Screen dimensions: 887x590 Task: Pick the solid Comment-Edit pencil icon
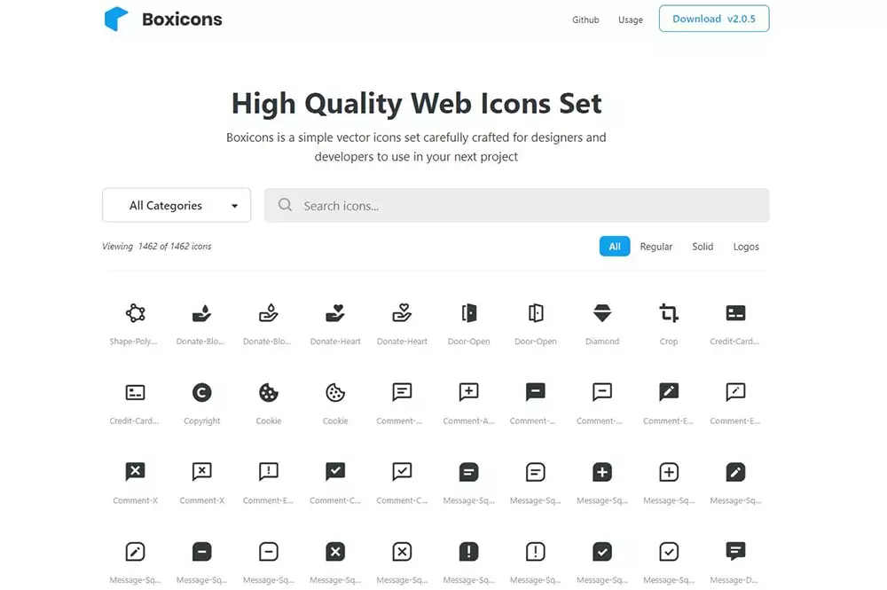669,392
